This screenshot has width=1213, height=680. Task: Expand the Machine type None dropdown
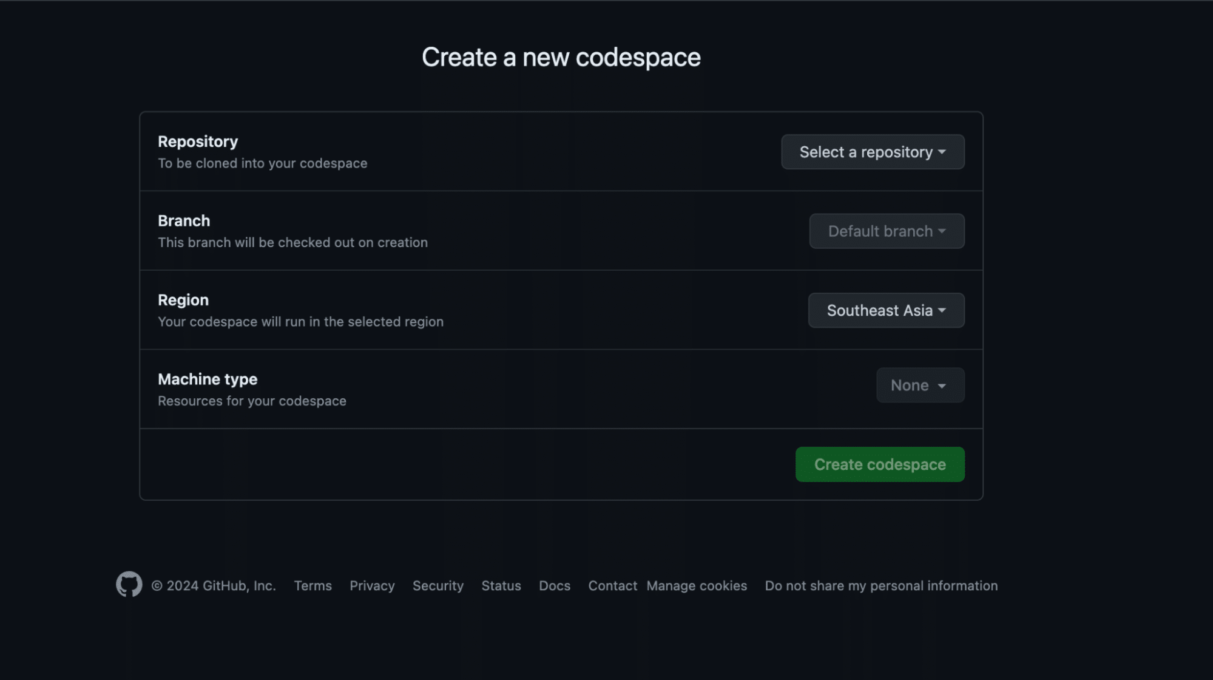[919, 385]
